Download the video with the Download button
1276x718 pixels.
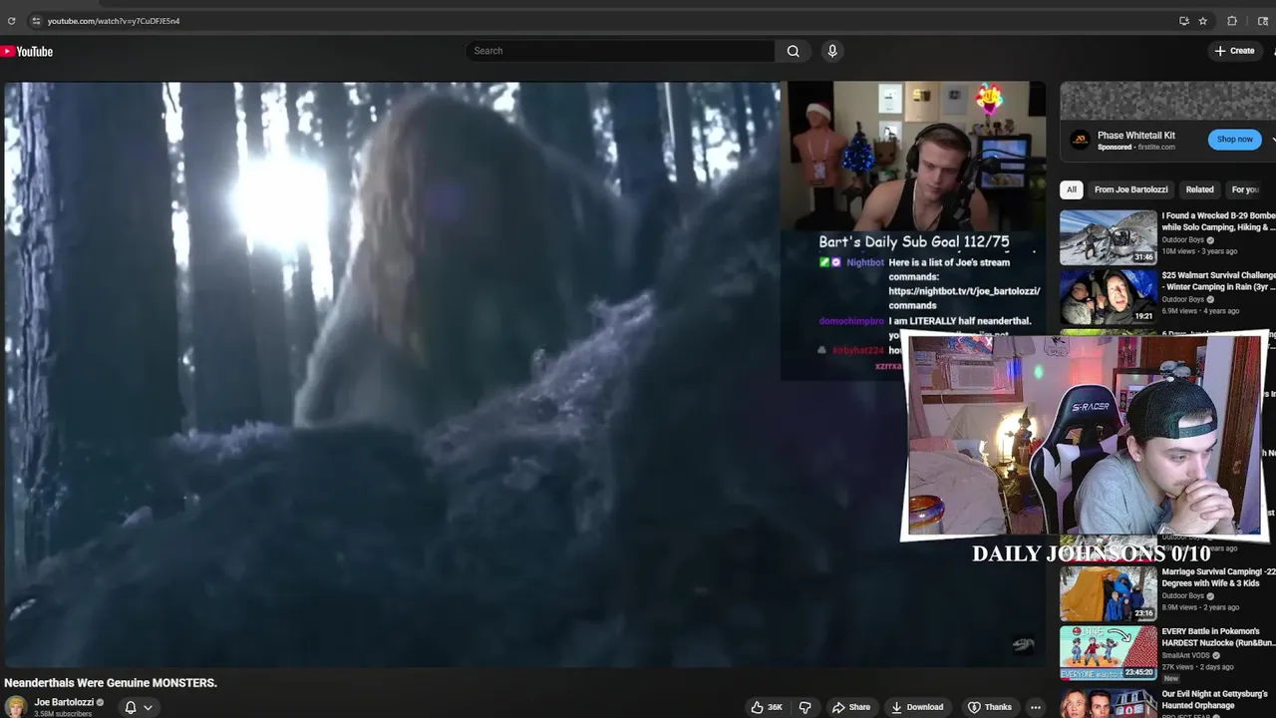(917, 707)
